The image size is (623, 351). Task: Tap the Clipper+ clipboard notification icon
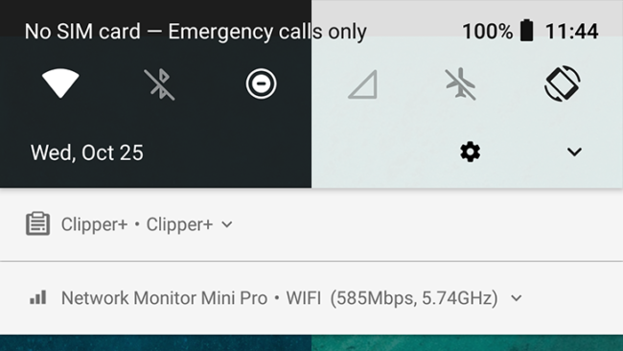point(37,223)
